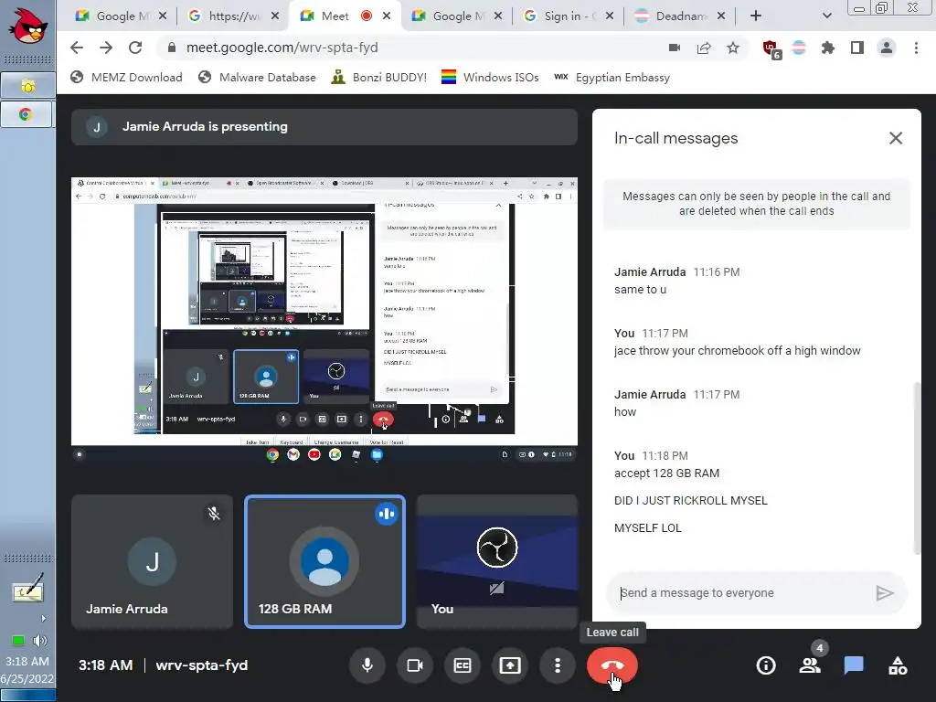Click the meeting code wrv-spta-fyd
Viewport: 936px width, 702px height.
coord(202,665)
